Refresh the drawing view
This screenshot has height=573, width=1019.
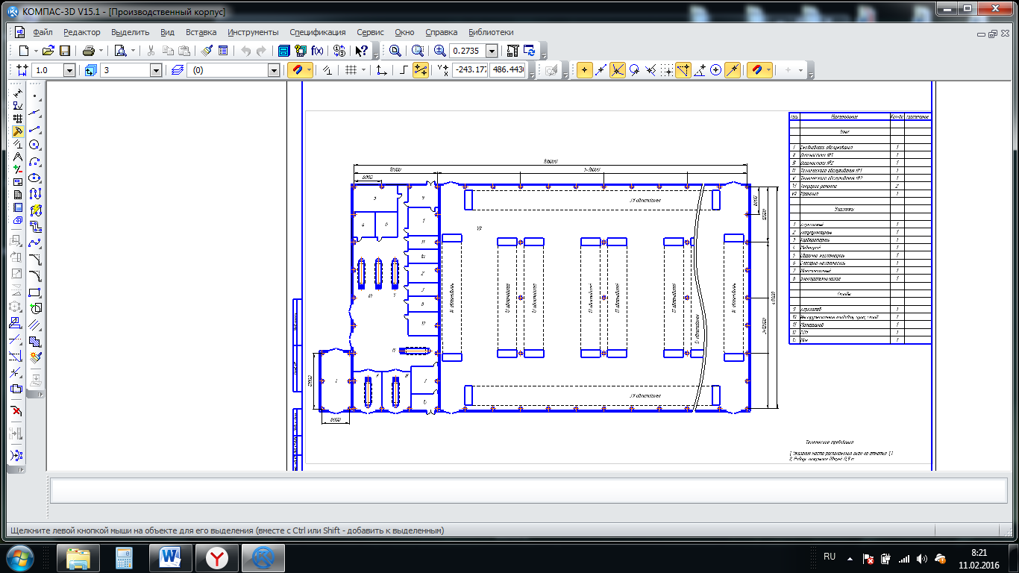tap(530, 51)
